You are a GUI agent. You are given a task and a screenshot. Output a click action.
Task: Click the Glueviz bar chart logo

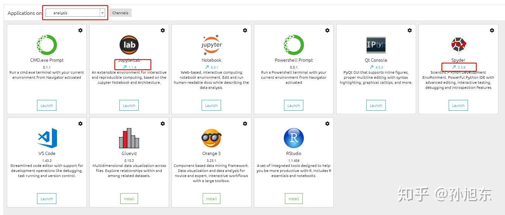click(129, 138)
